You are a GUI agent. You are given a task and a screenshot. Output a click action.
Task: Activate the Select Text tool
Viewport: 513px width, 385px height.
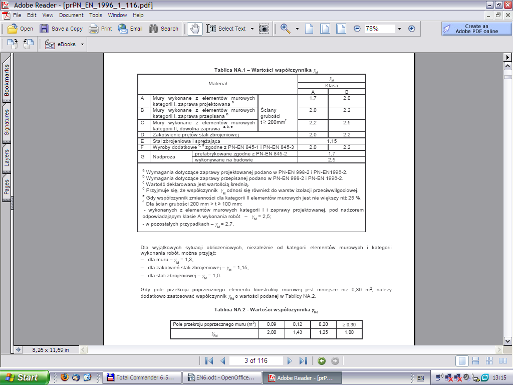(226, 29)
